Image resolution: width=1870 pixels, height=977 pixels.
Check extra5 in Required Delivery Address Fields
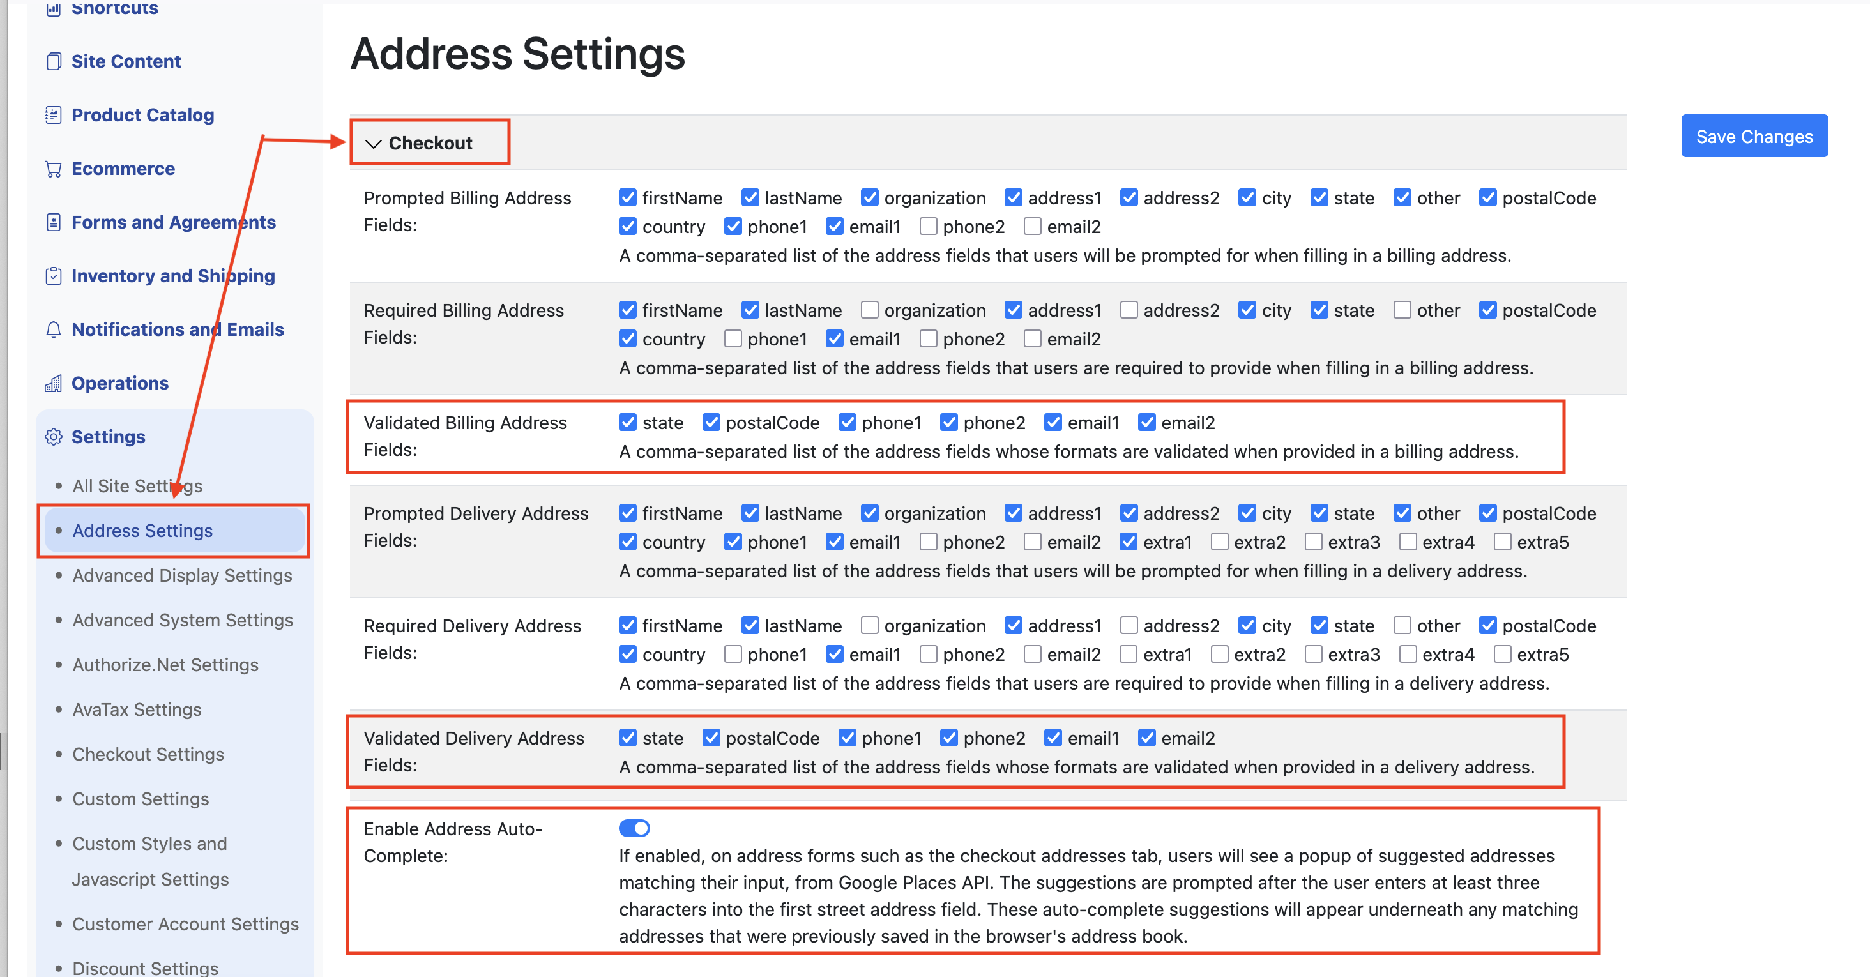(1503, 655)
